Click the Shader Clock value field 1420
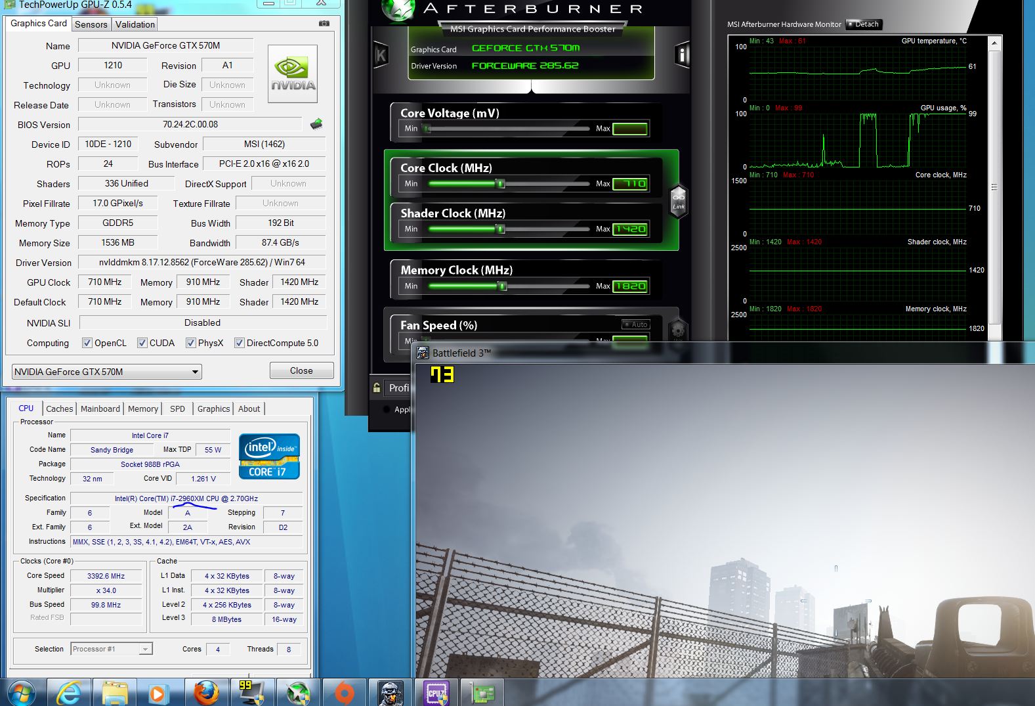Viewport: 1035px width, 706px height. coord(630,229)
